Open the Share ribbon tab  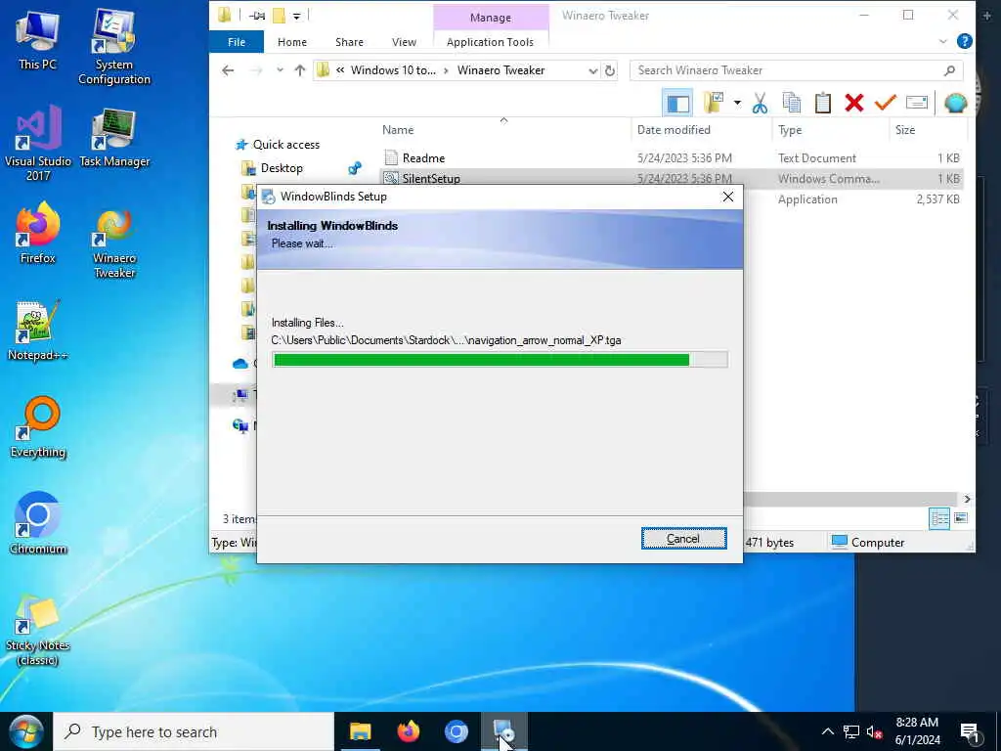click(349, 42)
